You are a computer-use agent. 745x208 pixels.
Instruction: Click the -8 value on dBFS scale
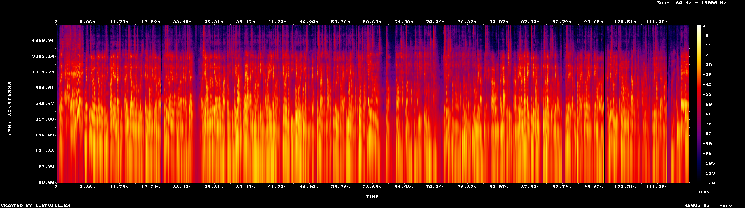705,35
